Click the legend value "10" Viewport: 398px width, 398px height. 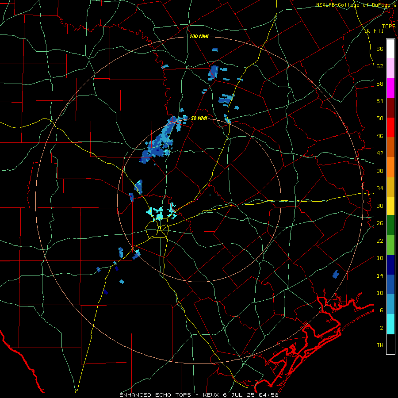point(380,293)
